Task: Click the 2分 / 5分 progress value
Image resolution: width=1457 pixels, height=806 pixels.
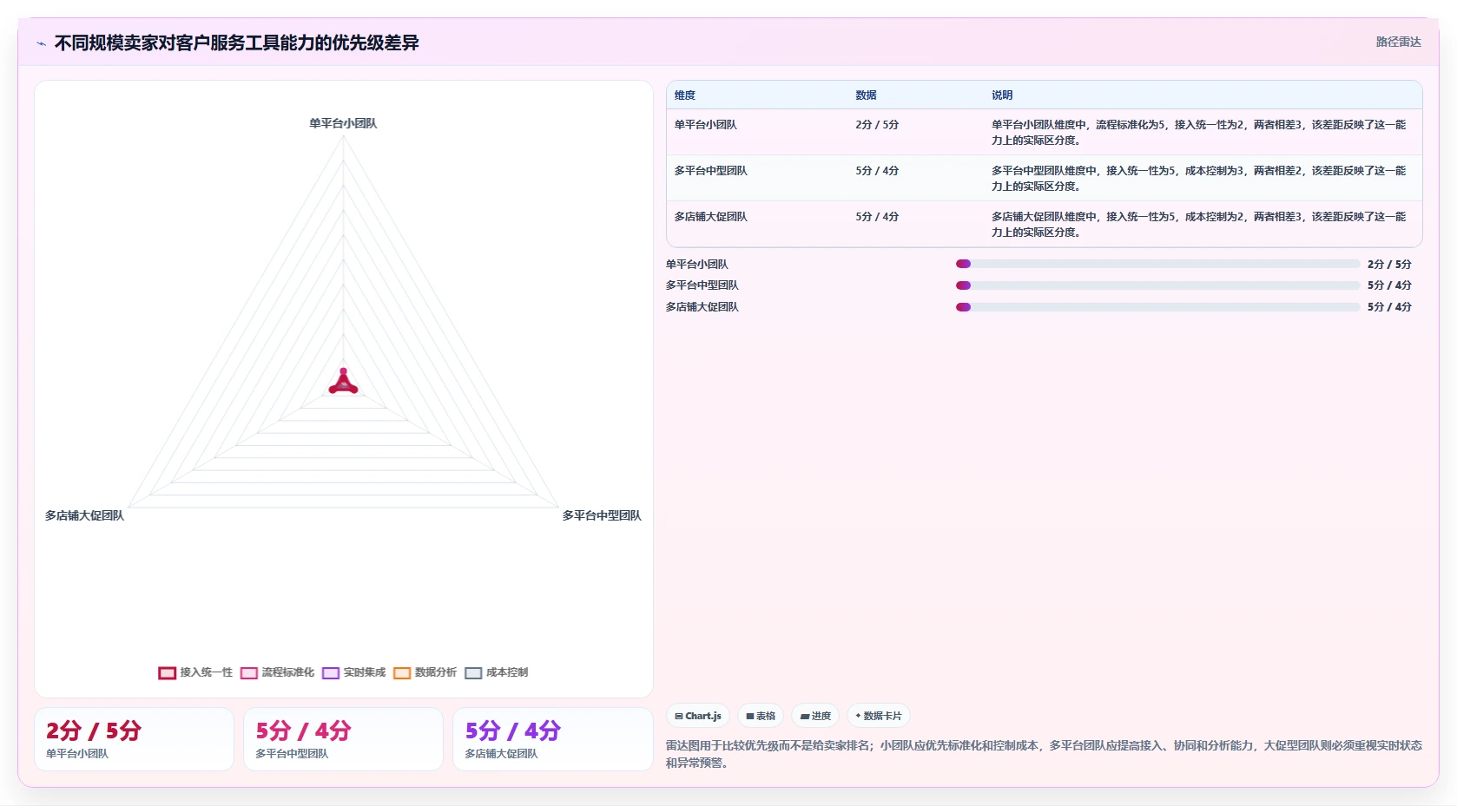Action: pyautogui.click(x=1389, y=265)
